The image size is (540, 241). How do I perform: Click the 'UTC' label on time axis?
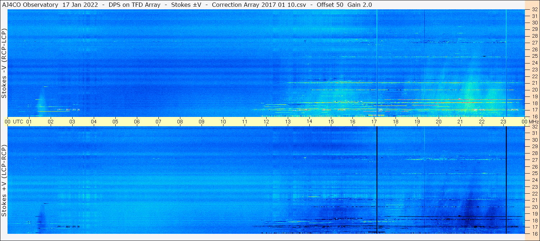pos(18,122)
